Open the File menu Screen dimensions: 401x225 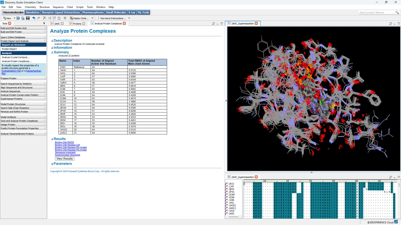[x=4, y=7]
